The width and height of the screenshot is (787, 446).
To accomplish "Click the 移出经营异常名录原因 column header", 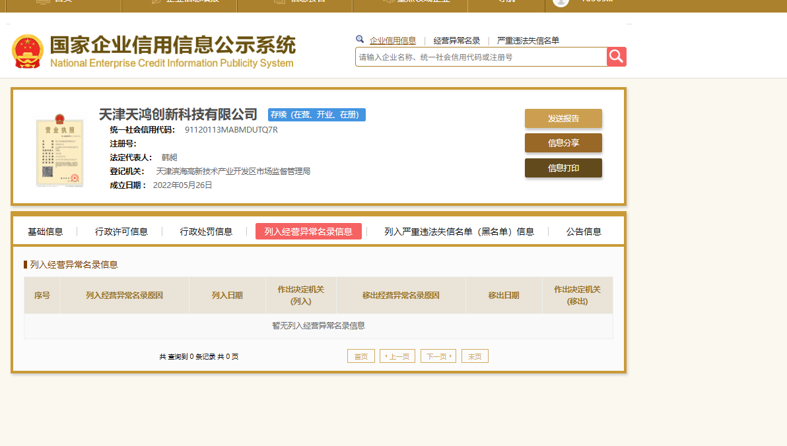I will click(401, 296).
